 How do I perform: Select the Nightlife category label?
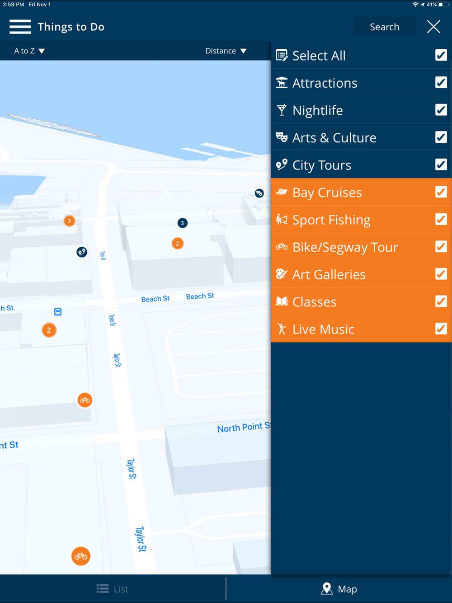click(x=317, y=110)
